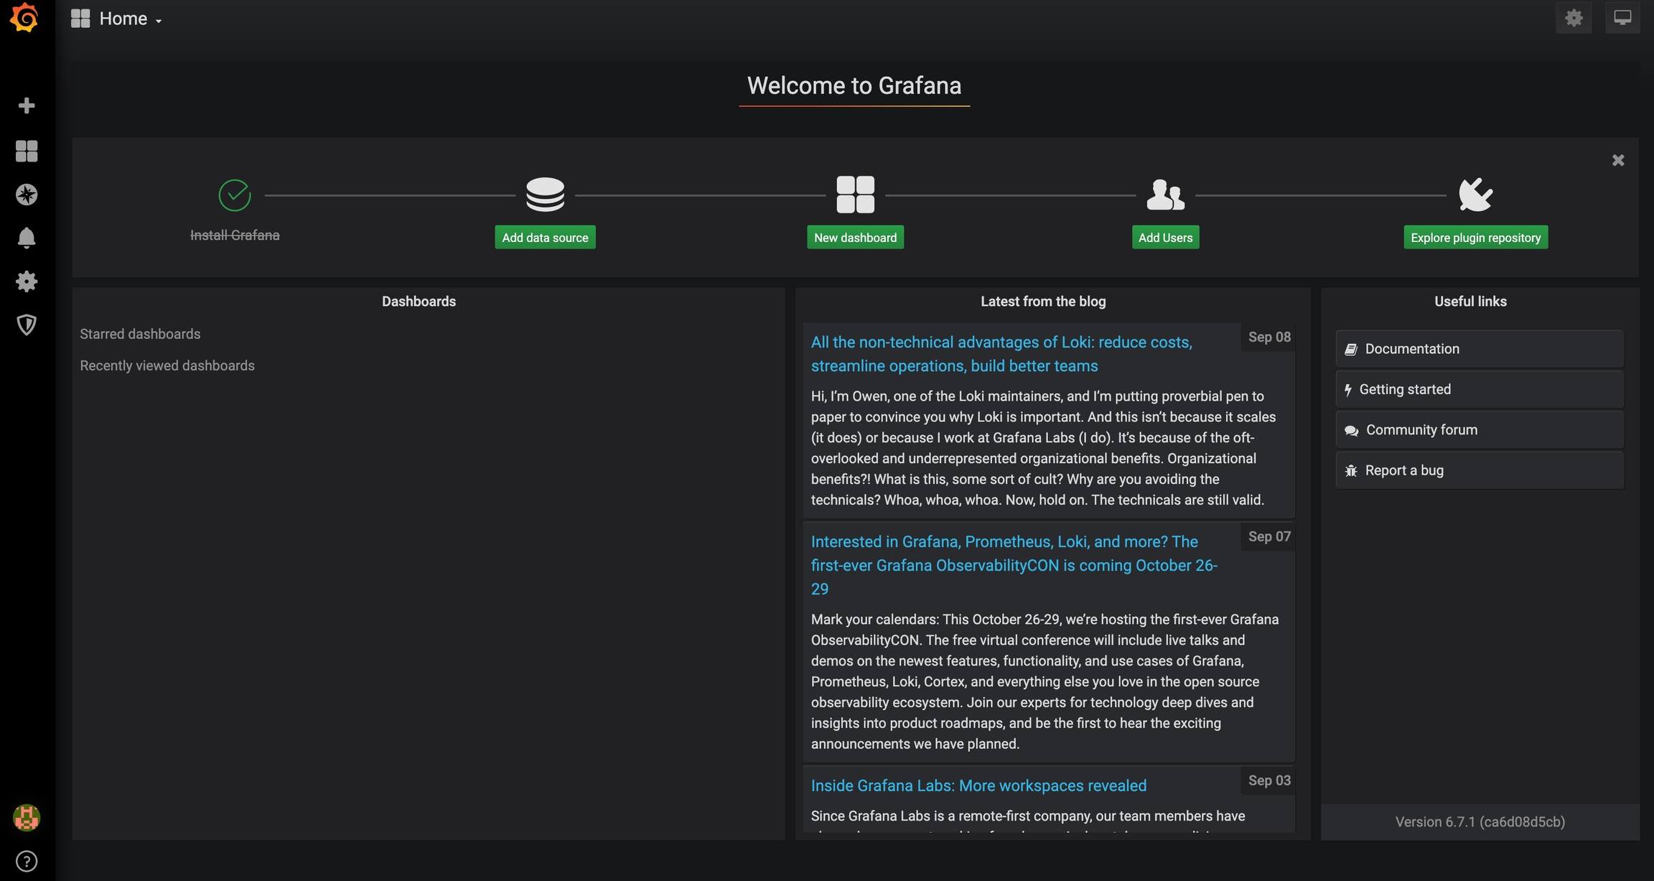Screen dimensions: 1654x881
Task: Open Server Admin shield icon
Action: tap(27, 325)
